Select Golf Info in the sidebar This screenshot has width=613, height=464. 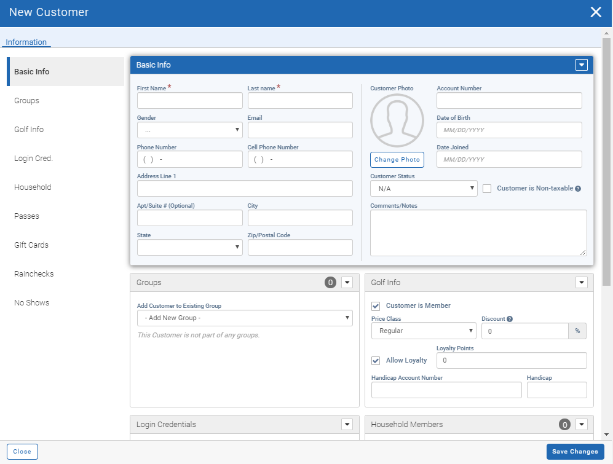pos(29,130)
